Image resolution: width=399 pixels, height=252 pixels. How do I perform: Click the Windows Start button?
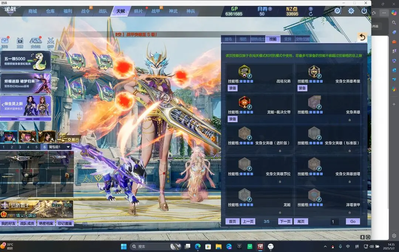pos(124,246)
